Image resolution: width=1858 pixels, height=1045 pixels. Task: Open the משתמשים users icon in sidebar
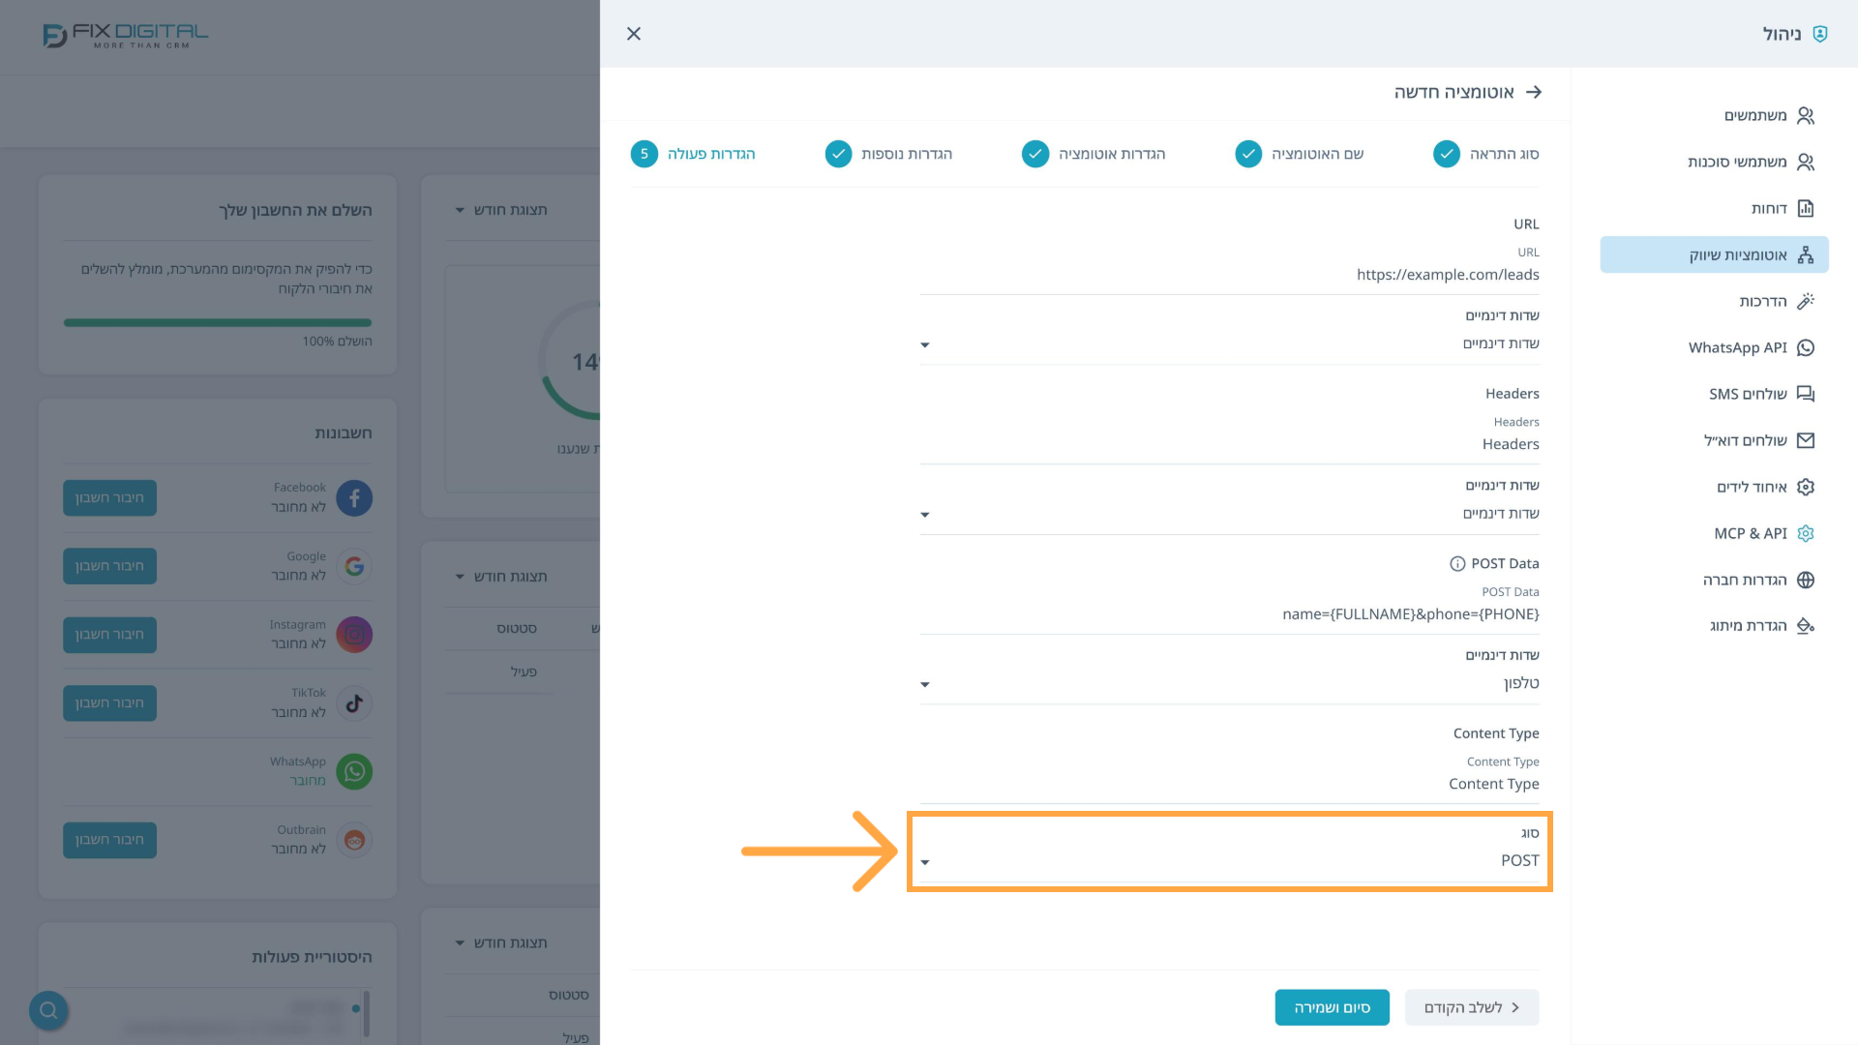(1806, 115)
